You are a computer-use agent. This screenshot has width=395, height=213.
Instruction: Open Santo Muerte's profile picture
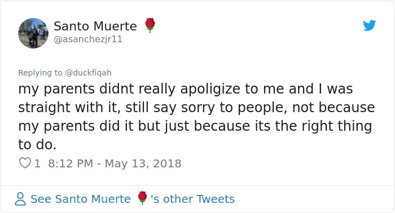point(33,33)
